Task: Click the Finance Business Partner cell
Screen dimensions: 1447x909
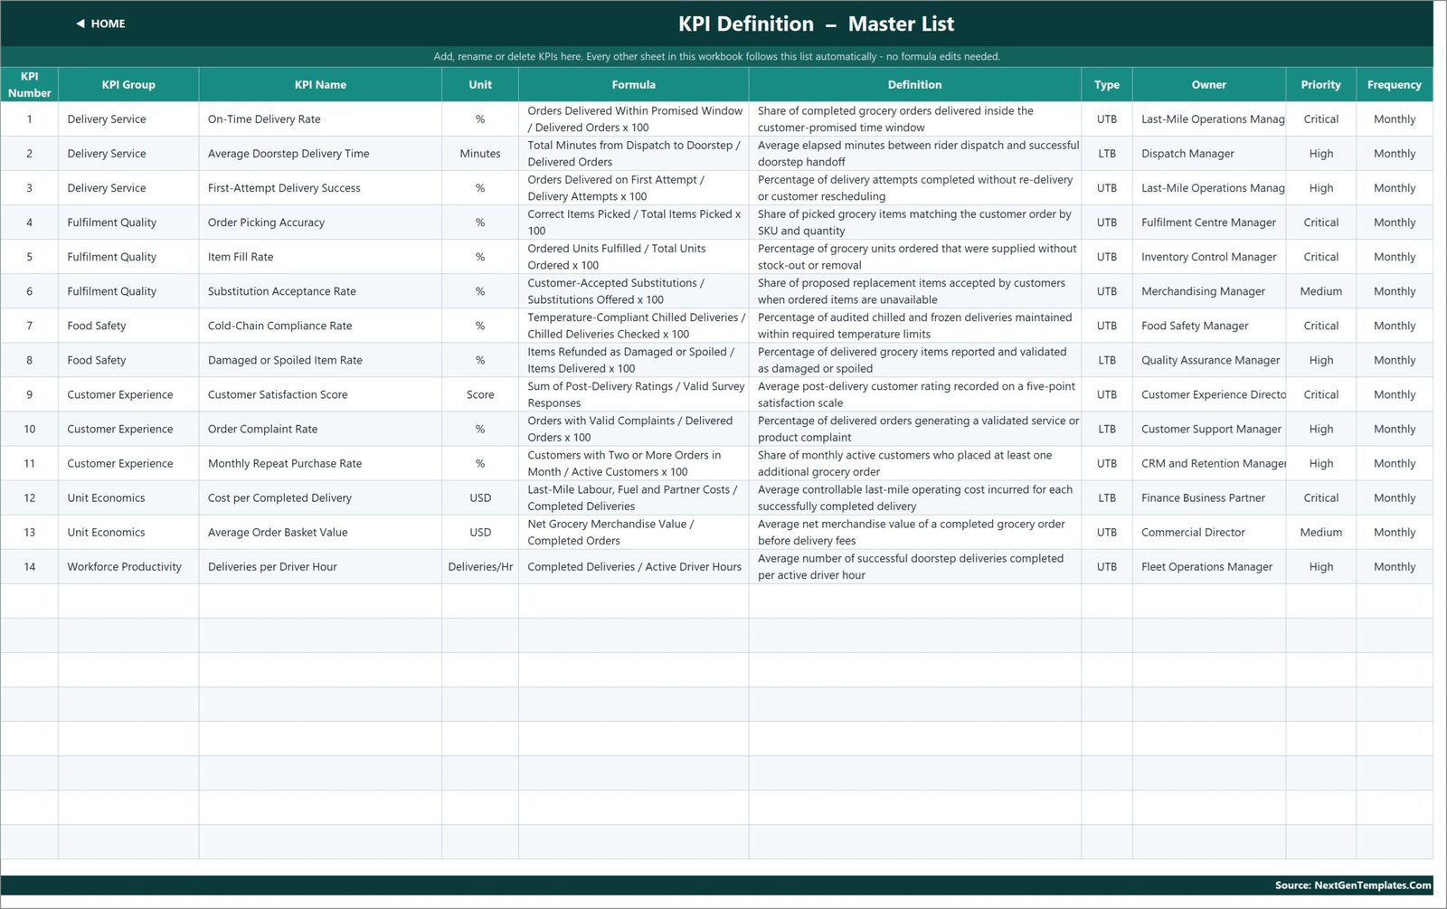Action: (1208, 497)
